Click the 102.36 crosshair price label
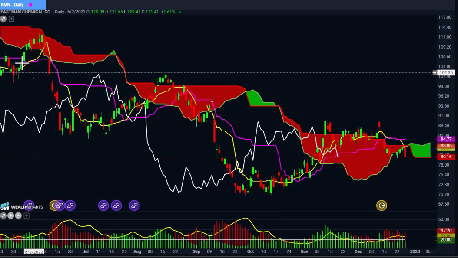Screen dimensions: 458x258 [x=446, y=73]
